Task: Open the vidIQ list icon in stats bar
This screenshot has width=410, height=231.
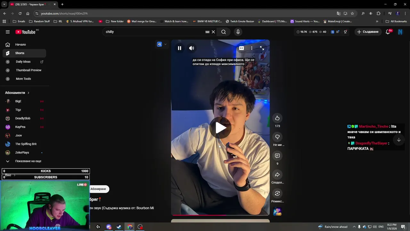Action: click(338, 32)
